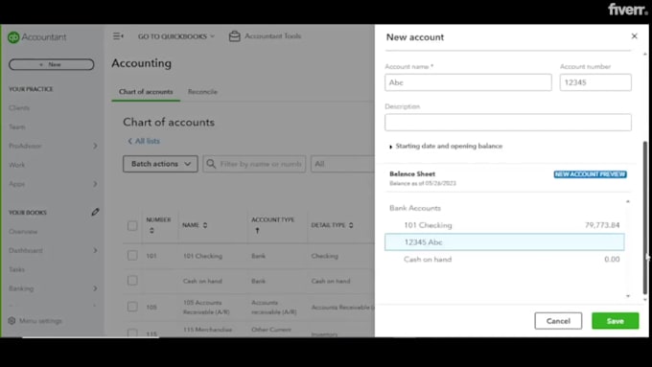Screen dimensions: 652x367
Task: Click the pencil icon beside YOUR BOOKS
Action: [95, 212]
